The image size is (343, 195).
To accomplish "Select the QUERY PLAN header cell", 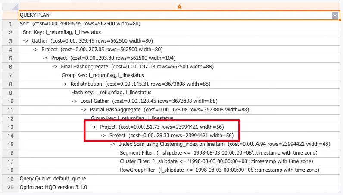I will coord(179,15).
